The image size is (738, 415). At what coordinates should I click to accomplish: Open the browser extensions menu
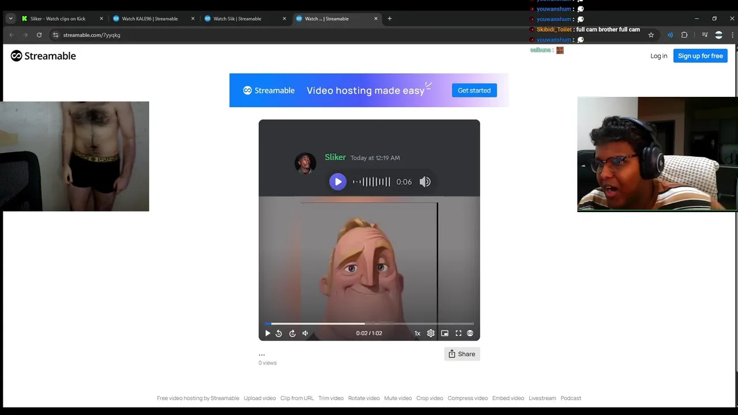tap(684, 35)
